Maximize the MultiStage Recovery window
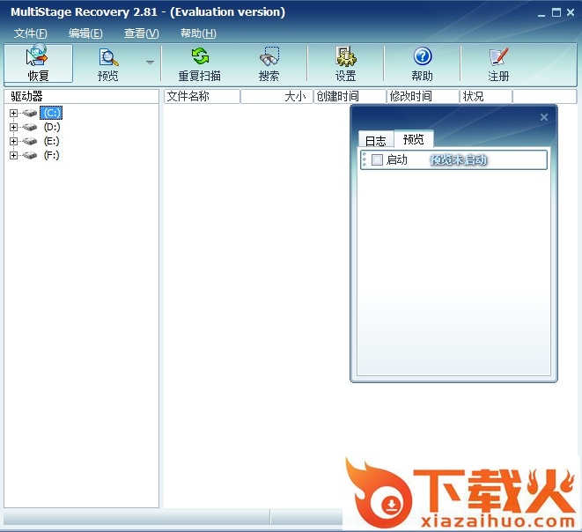This screenshot has height=532, width=582. (x=556, y=12)
